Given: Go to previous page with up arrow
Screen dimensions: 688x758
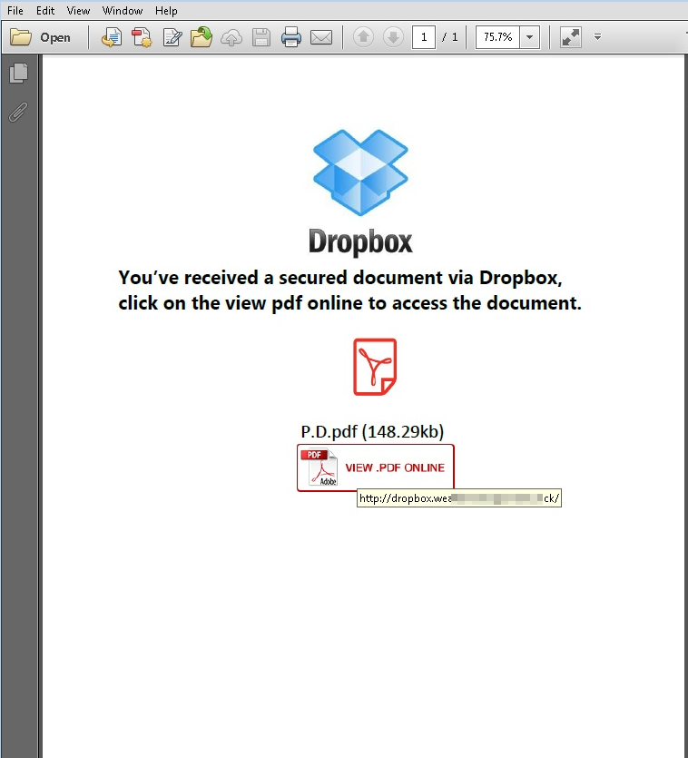Looking at the screenshot, I should point(364,37).
